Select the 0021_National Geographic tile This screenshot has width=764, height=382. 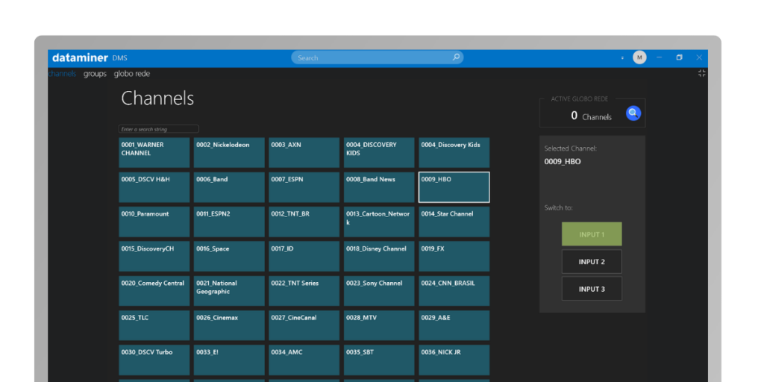[229, 291]
